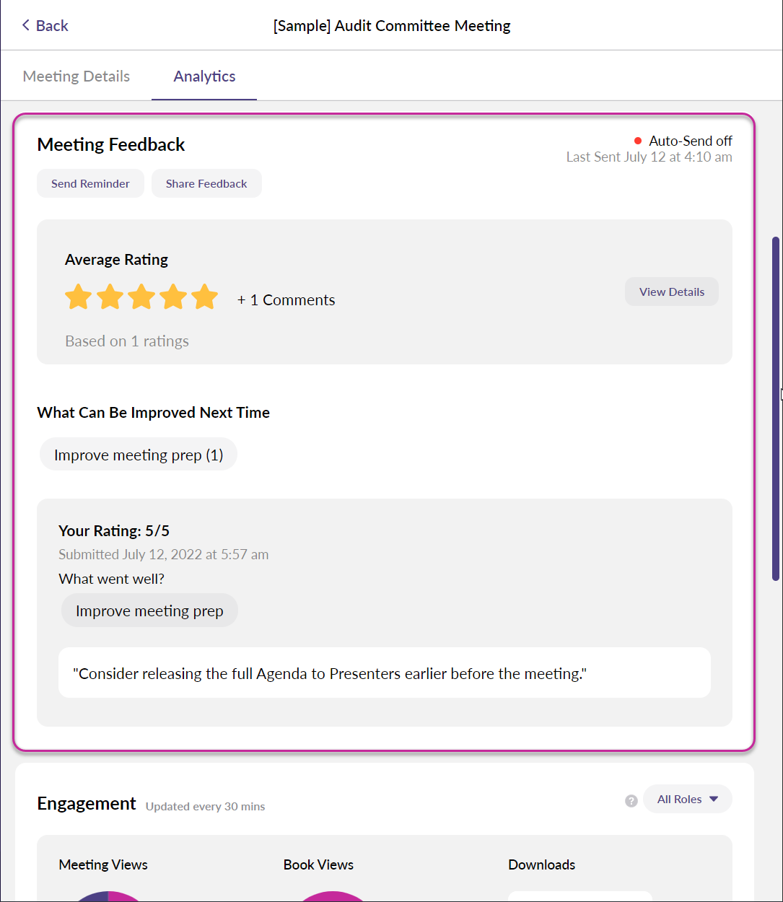Open the All Roles dropdown
783x902 pixels.
coord(687,799)
